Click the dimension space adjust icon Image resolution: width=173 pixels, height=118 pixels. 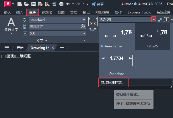click(166, 20)
